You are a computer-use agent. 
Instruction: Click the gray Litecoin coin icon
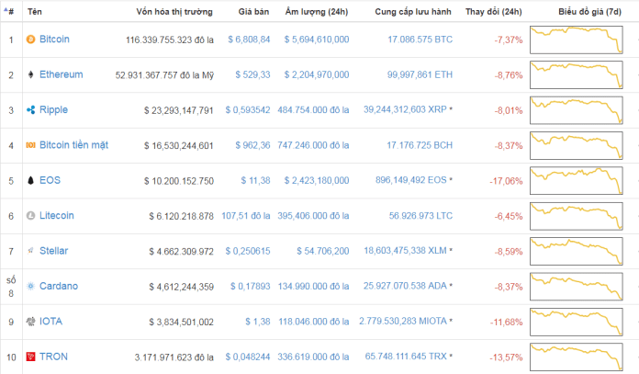click(x=30, y=215)
